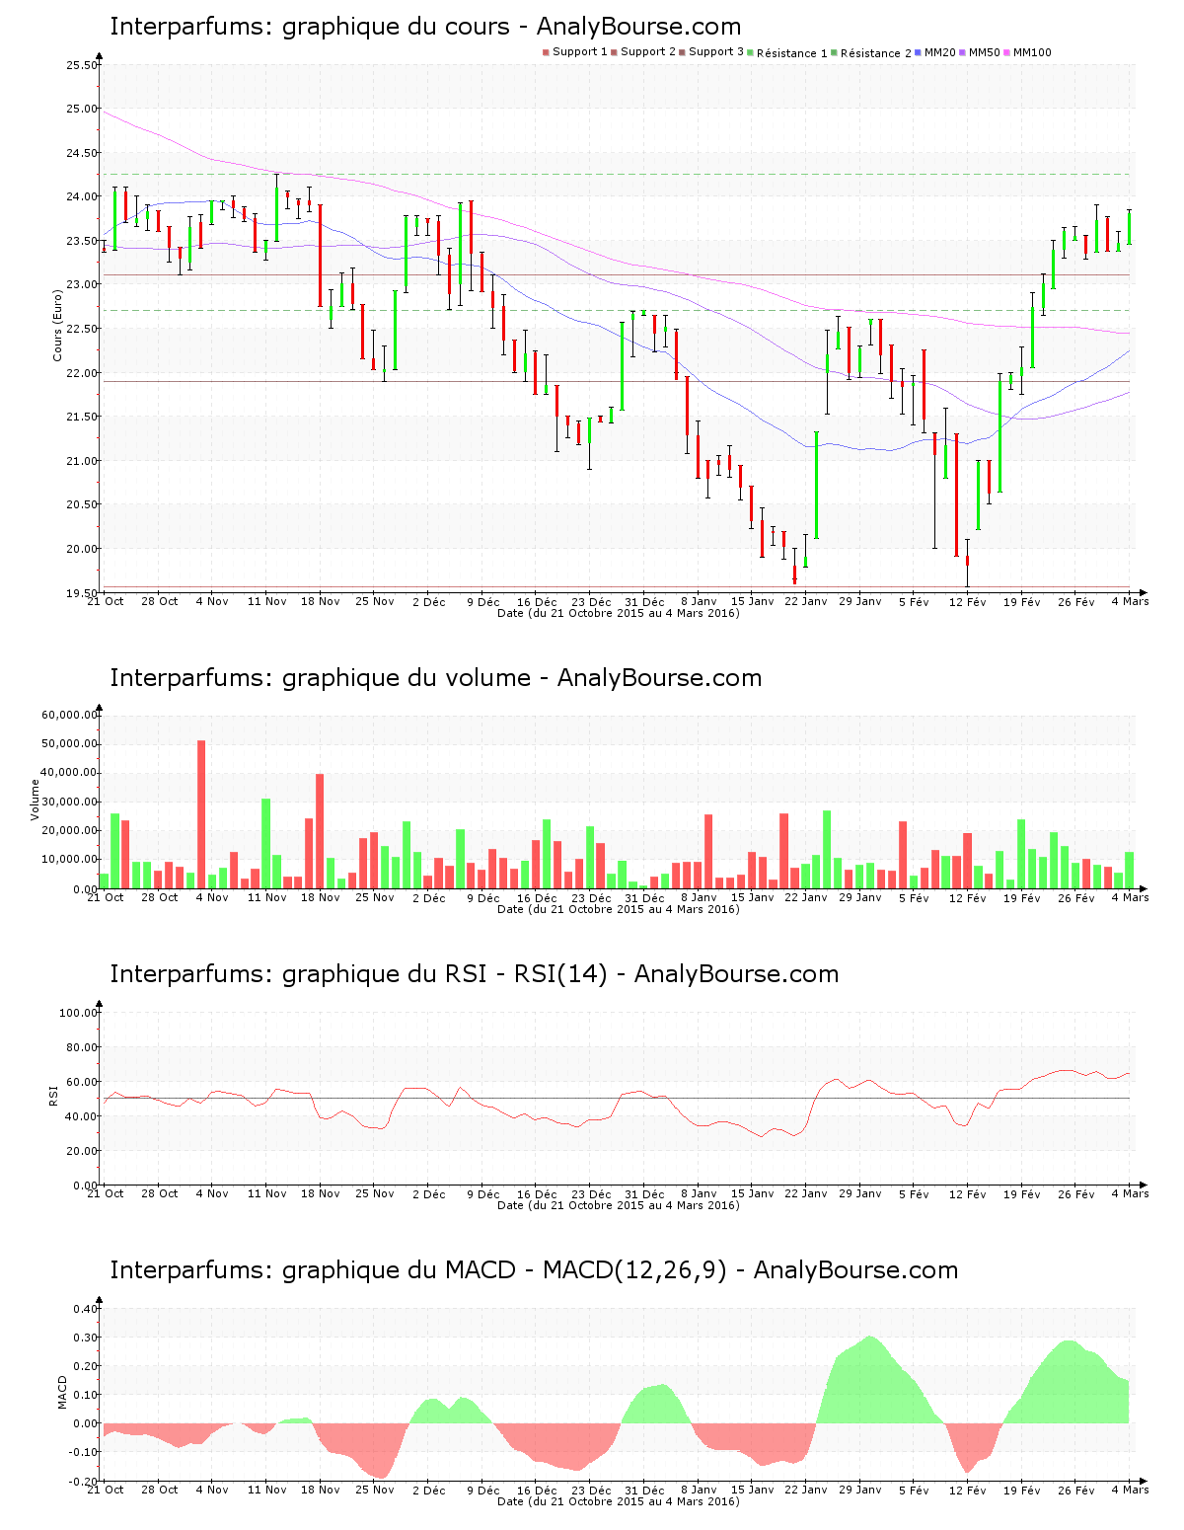Click the '21 Oct' date under price chart
Screen dimensions: 1184x1530
pos(106,601)
